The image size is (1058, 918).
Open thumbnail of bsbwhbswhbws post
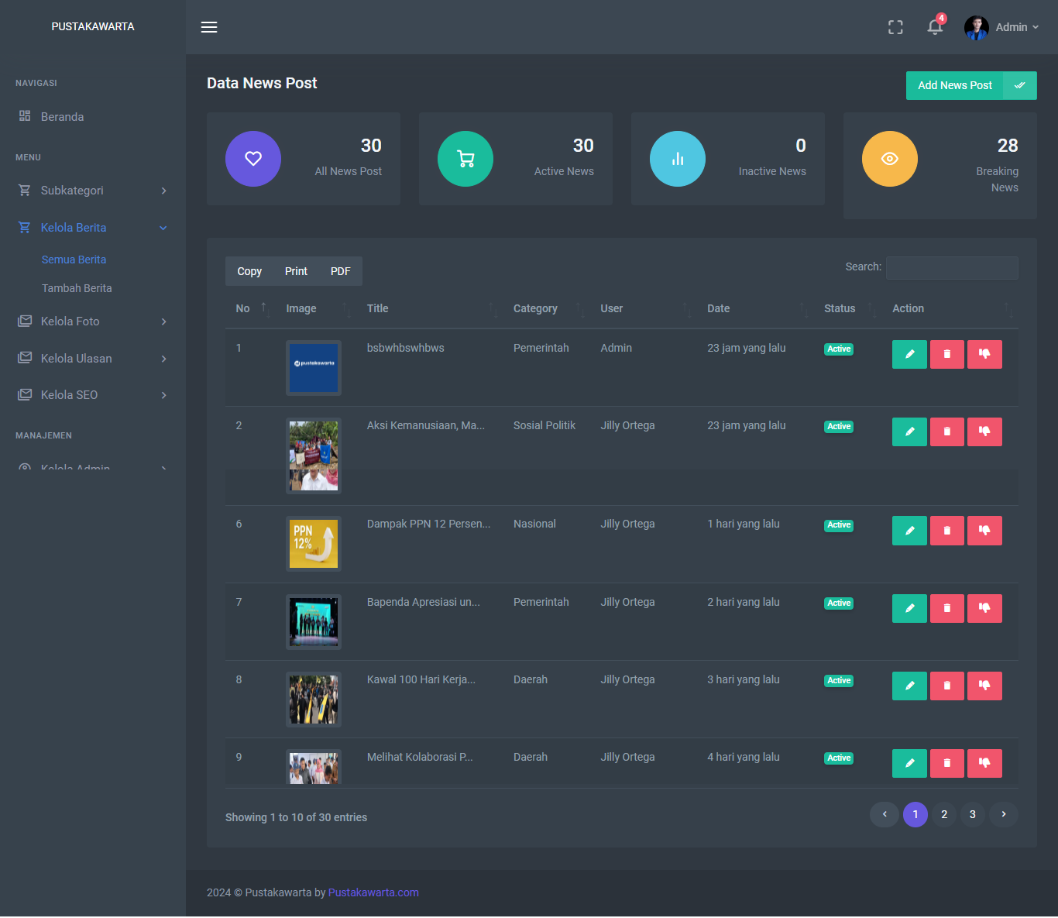coord(314,368)
